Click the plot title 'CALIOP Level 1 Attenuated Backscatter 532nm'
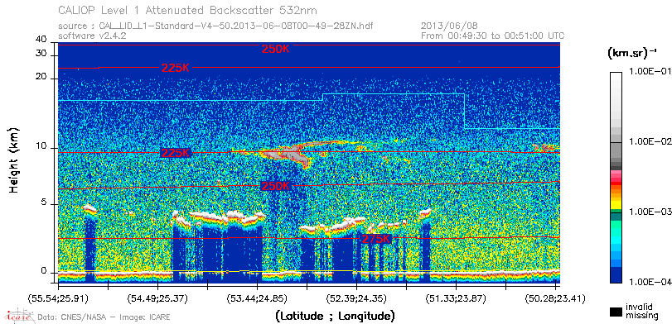 pos(188,10)
